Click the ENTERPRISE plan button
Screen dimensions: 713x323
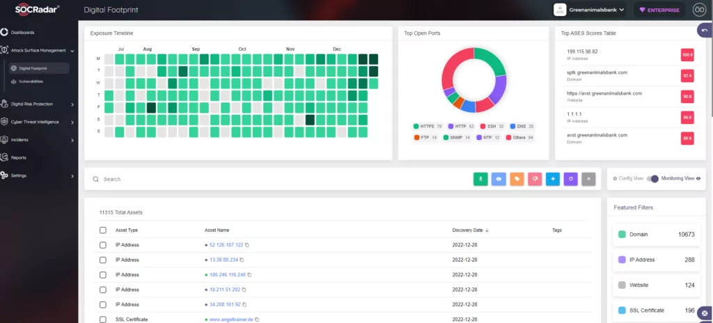[x=659, y=10]
